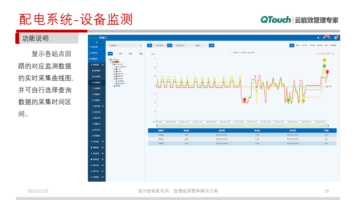Select the last parameter tab on right
Image resolution: width=356 pixels, height=200 pixels.
(x=333, y=45)
